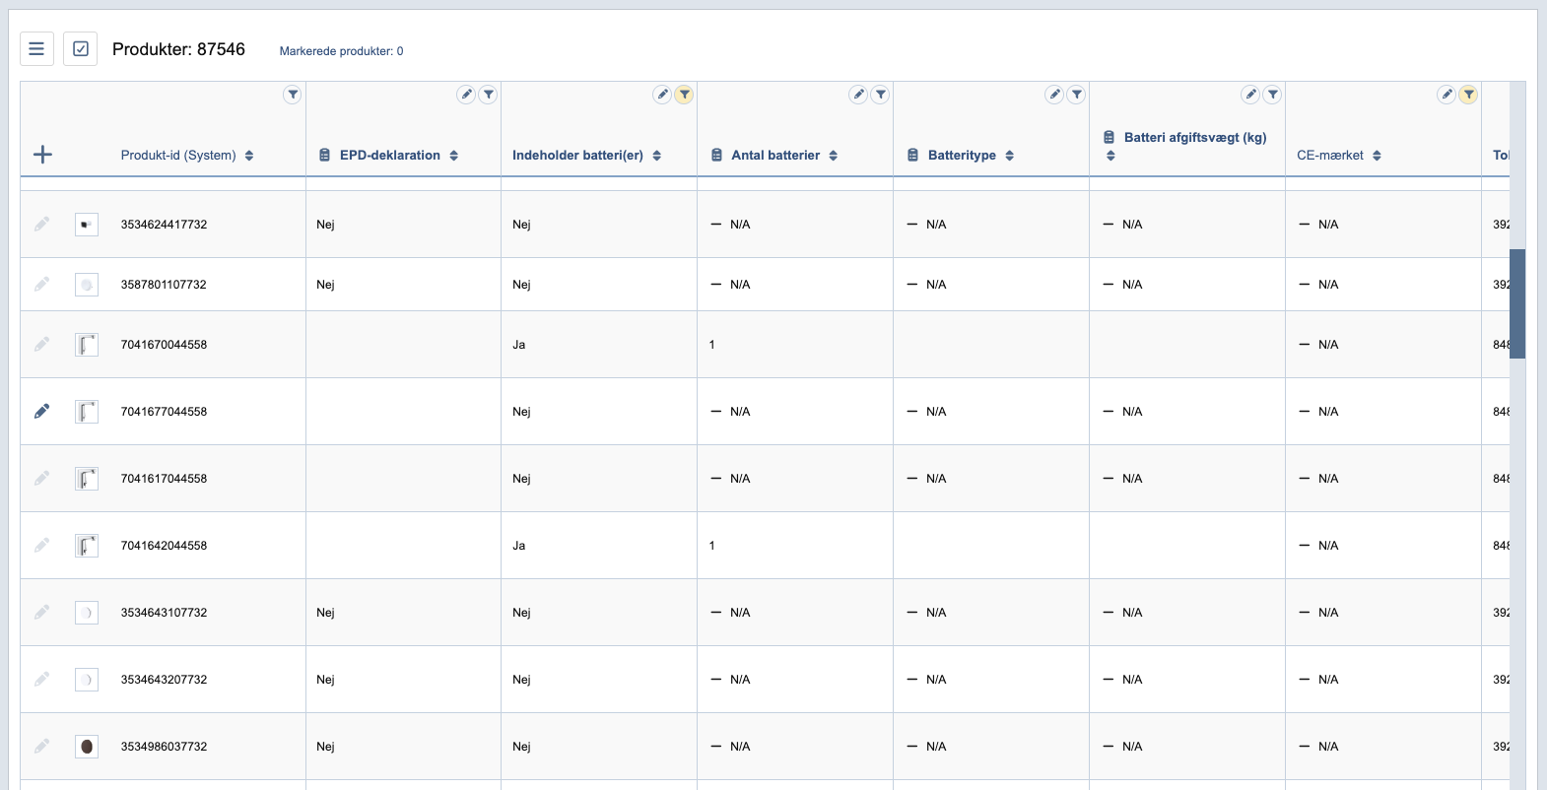Edit the Batteritype column with its pencil icon

pos(1054,95)
